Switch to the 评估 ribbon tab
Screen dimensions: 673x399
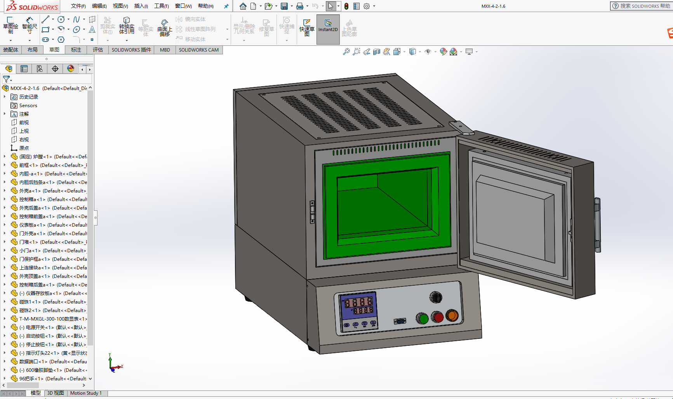point(98,50)
